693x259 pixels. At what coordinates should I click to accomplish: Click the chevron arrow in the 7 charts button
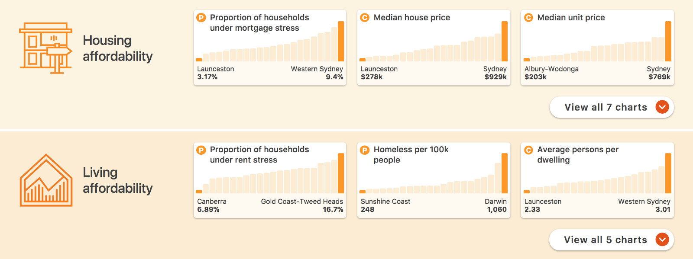662,107
